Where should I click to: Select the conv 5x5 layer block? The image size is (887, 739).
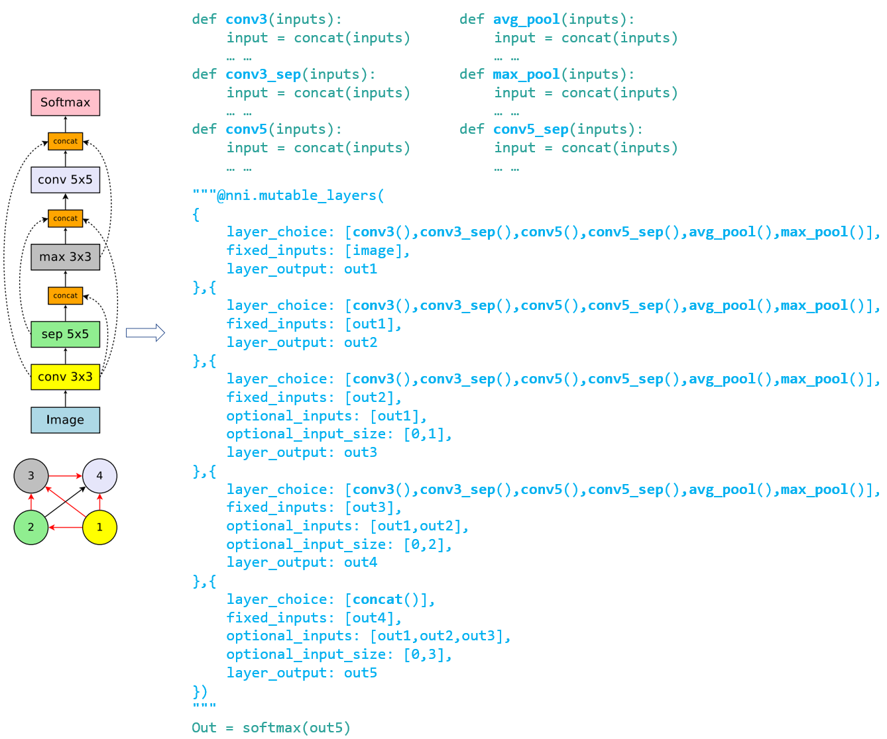65,179
